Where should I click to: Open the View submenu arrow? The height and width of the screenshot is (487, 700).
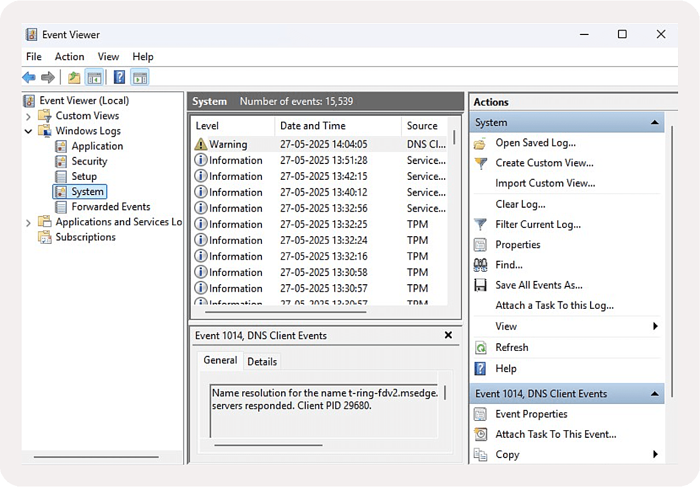[655, 326]
